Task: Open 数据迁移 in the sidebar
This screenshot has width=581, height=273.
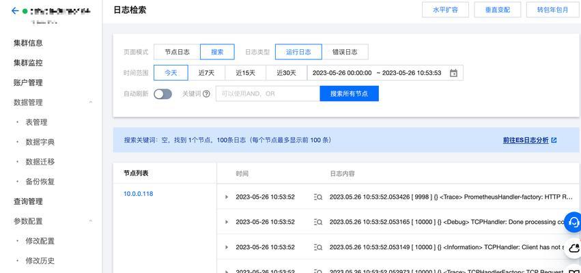Action: [40, 162]
